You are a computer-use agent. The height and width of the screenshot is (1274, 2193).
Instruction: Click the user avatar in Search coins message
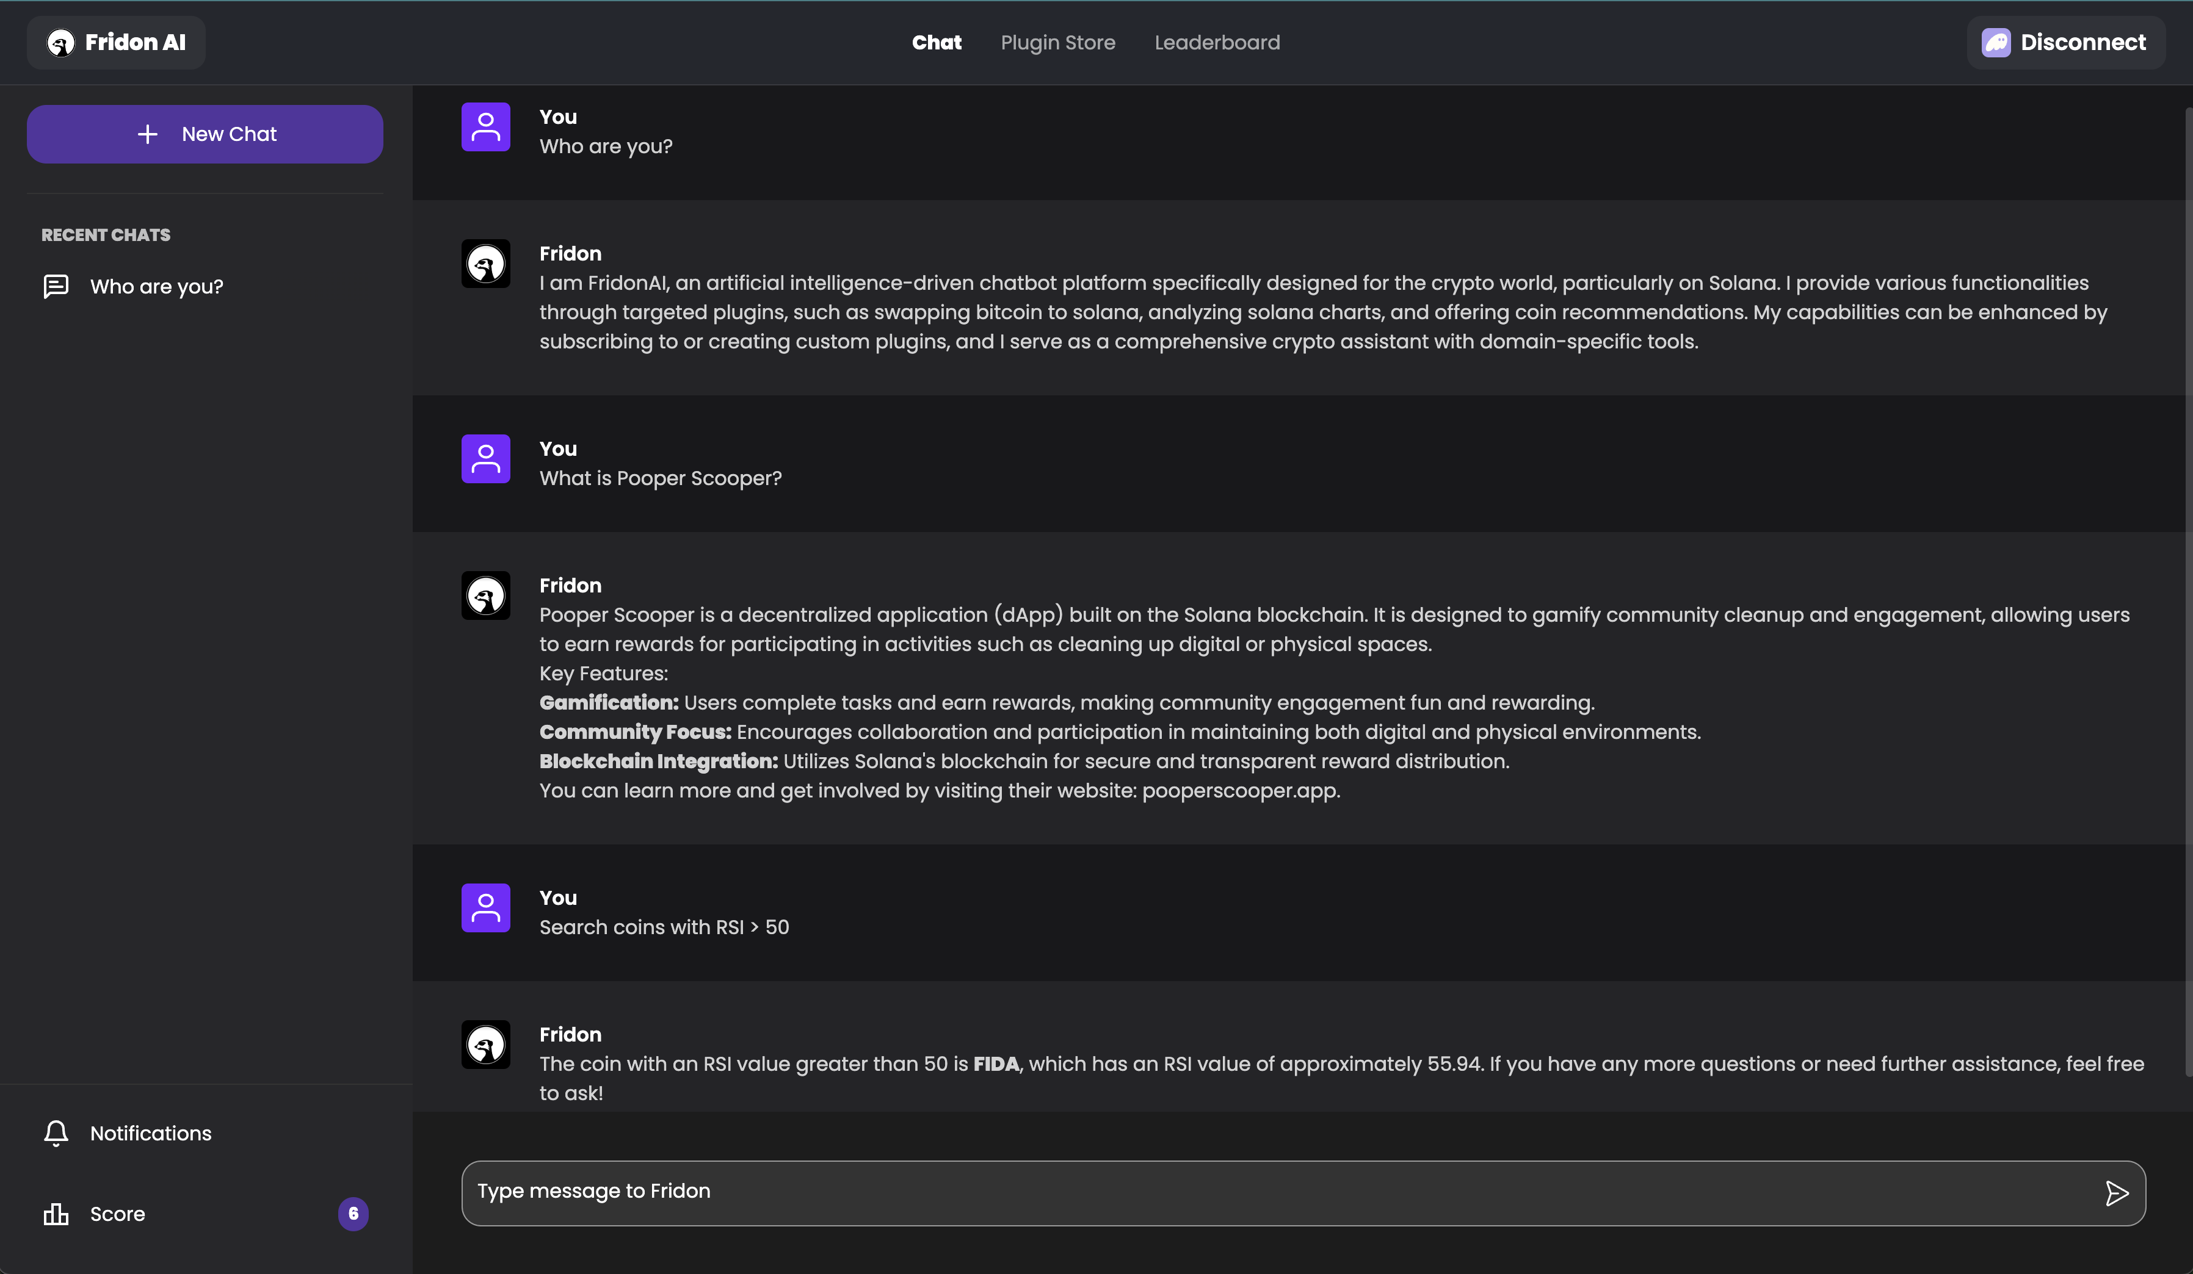coord(485,909)
